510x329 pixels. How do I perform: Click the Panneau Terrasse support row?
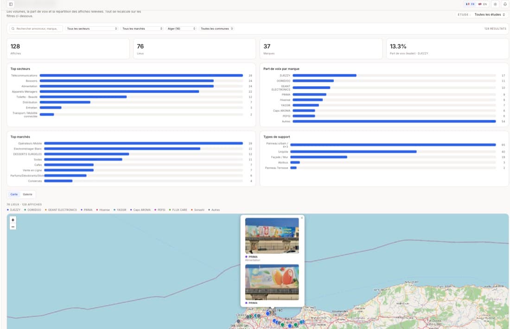(384, 168)
